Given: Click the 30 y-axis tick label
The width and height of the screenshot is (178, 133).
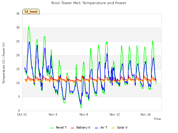Looking at the screenshot, I should click(18, 28).
